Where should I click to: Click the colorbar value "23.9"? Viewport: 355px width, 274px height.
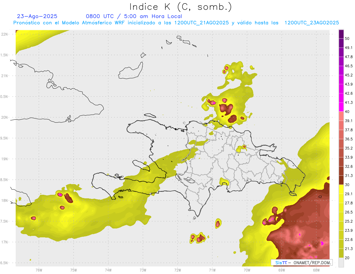(x=349, y=231)
